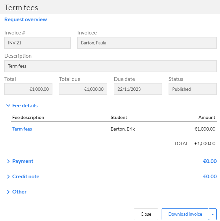
Task: Click the Credit note section heading
Action: [26, 177]
